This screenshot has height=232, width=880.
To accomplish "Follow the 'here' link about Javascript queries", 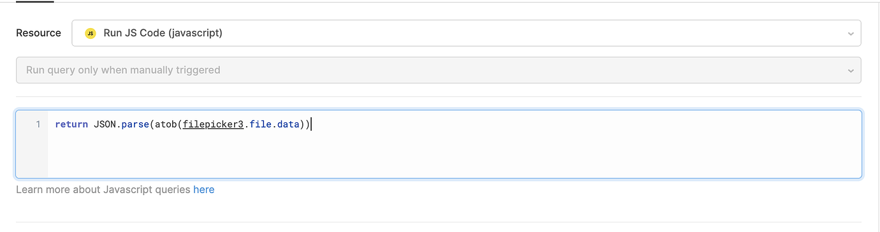I will (x=204, y=189).
